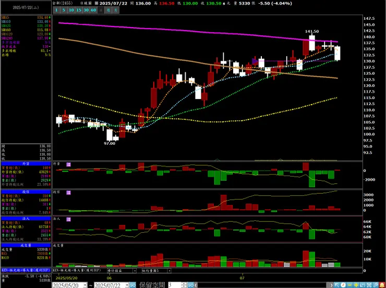Click the screenshot capture icon
The height and width of the screenshot is (288, 386).
[x=369, y=285]
